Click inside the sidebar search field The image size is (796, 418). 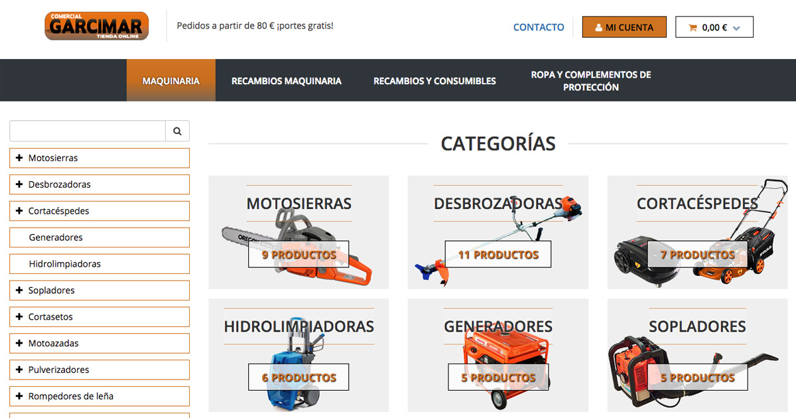pos(86,131)
